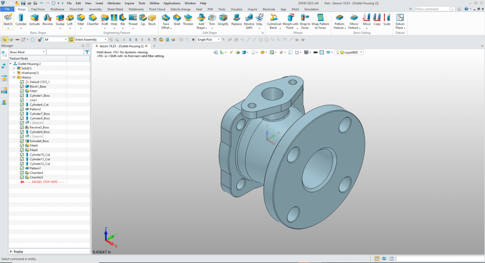Toggle the Block1_Base feature checkbox
Viewport: 485px width, 263px height.
(x=22, y=87)
